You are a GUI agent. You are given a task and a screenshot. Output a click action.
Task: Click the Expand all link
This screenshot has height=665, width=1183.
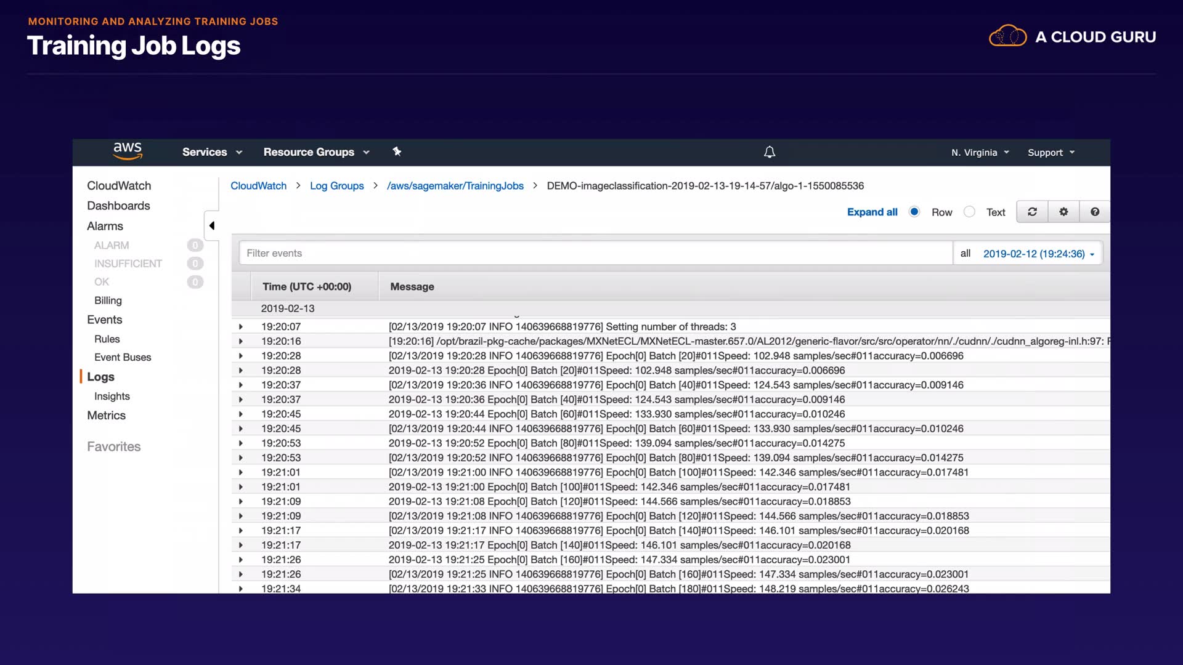872,212
